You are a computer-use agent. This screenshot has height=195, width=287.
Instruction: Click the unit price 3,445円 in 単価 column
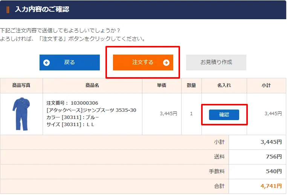168,114
